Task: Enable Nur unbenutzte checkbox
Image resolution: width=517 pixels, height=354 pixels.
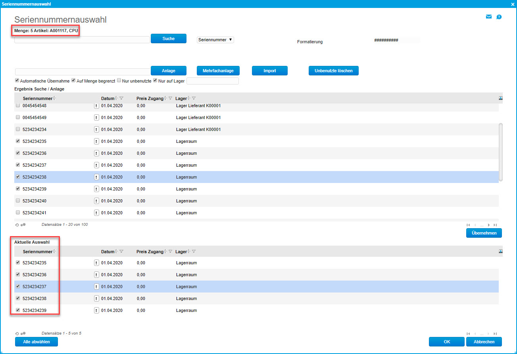Action: [x=119, y=80]
